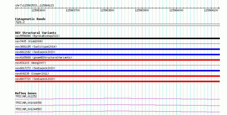Click ruler tick label 115963600
This screenshot has width=227, height=115.
[38, 10]
